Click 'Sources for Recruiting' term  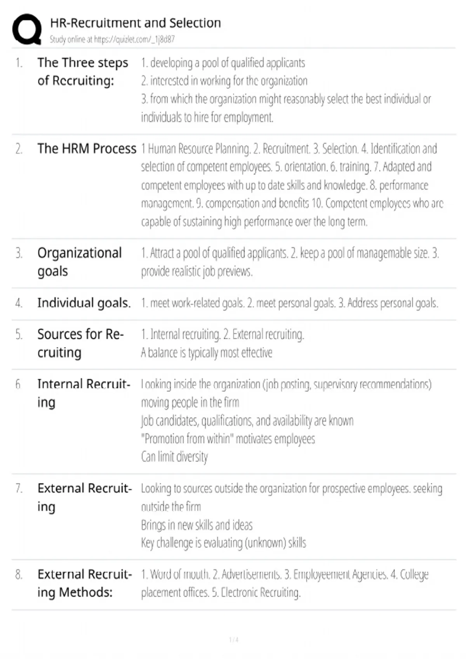point(81,343)
